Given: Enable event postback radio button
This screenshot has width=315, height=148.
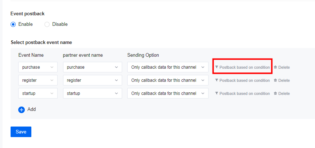Looking at the screenshot, I should point(13,24).
